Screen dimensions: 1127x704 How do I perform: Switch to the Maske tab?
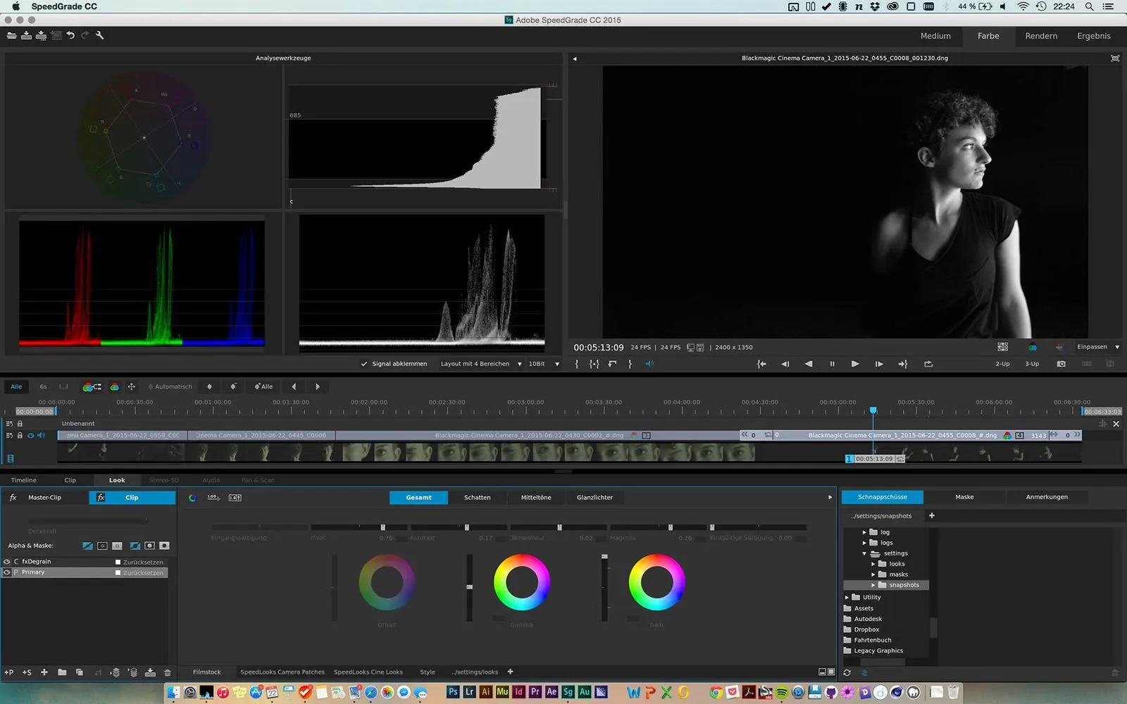click(964, 497)
